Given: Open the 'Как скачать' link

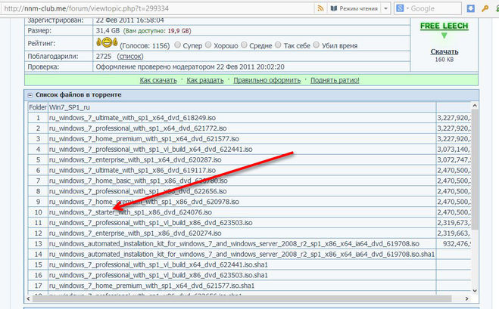Looking at the screenshot, I should (x=158, y=80).
